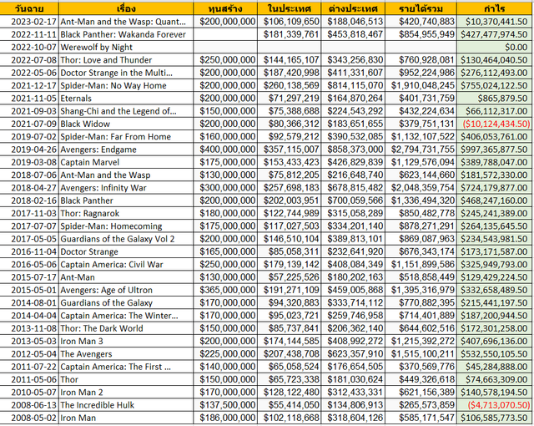
Task: Click the 2008-05-02 Iron Man date cell
Action: [x=29, y=418]
